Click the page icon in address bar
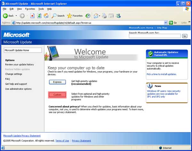 click(14, 23)
